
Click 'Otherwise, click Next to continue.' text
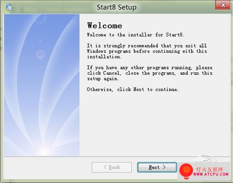click(132, 90)
